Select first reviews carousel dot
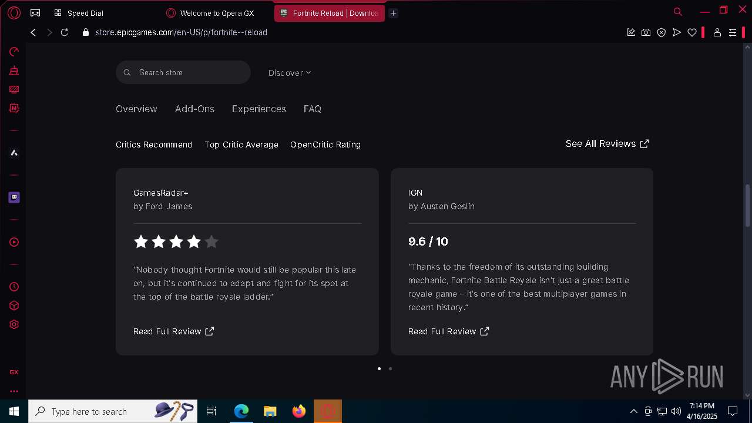 379,369
